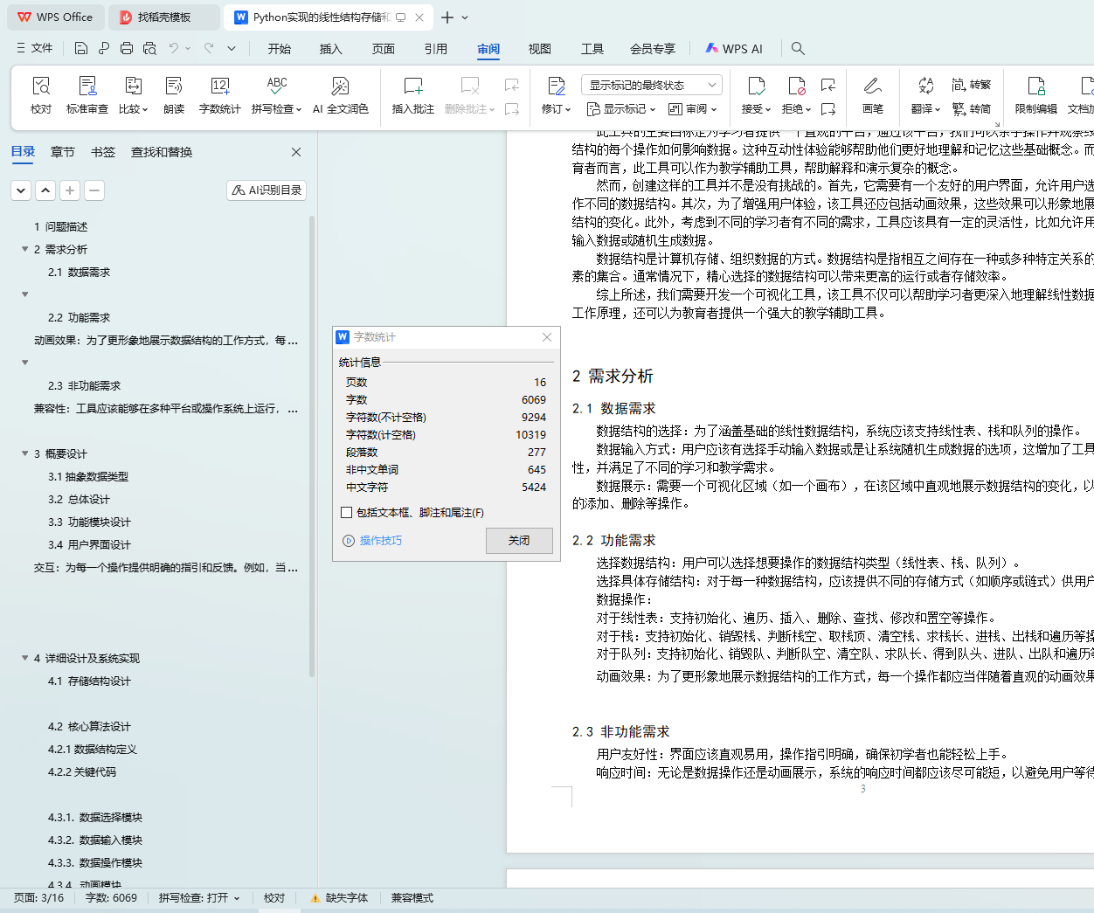Open the 开始 ribbon tab
Image resolution: width=1094 pixels, height=913 pixels.
click(x=280, y=49)
